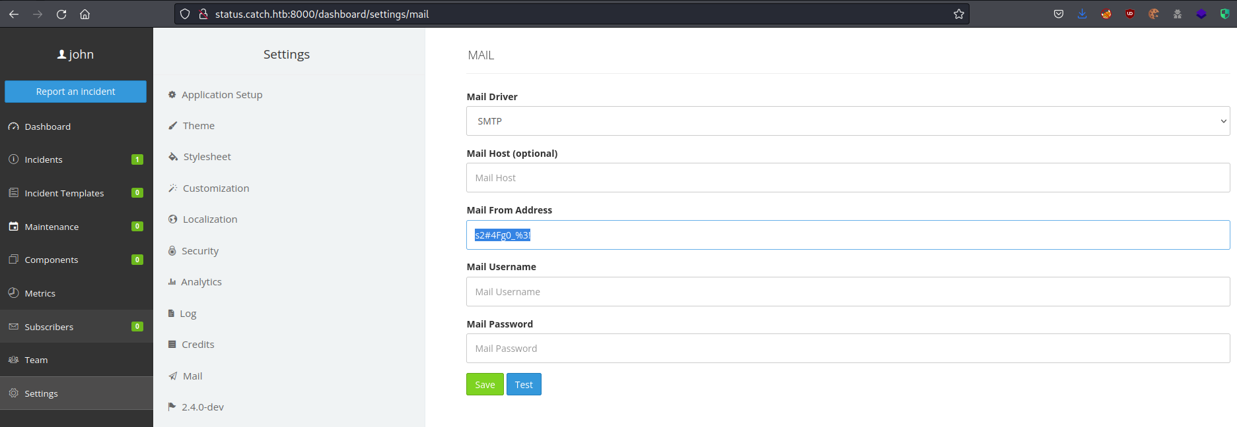Bookmark this page with star icon
The image size is (1237, 427).
point(958,14)
